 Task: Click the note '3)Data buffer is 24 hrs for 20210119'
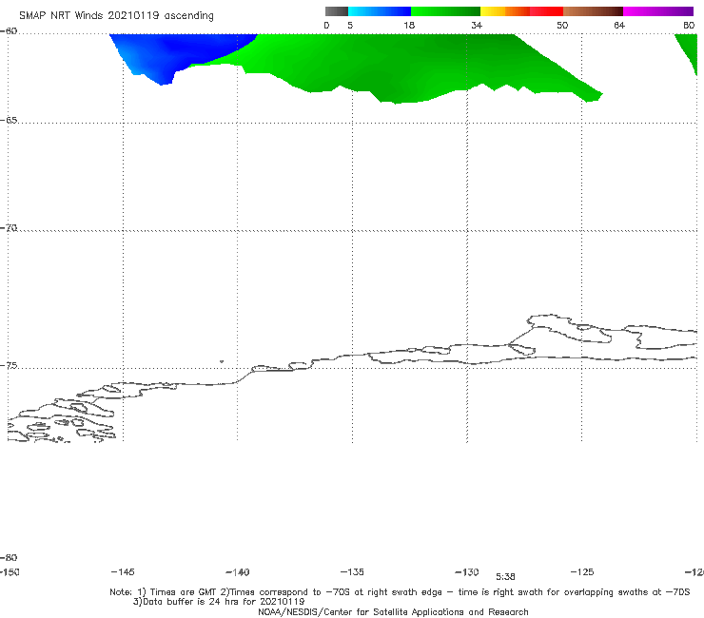219,602
